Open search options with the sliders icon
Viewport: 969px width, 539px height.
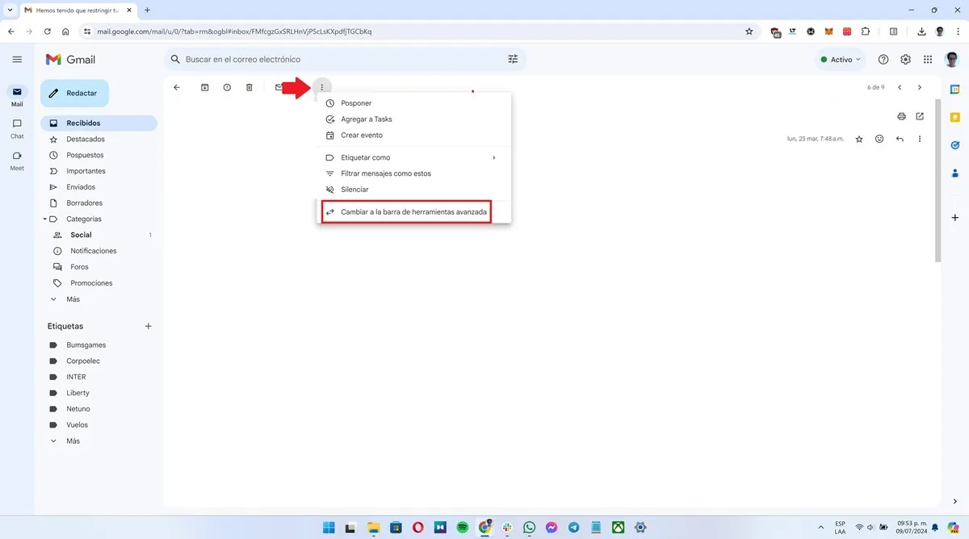click(513, 58)
